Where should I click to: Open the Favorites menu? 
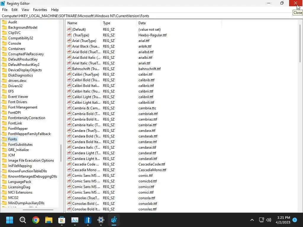40,10
